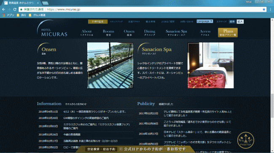The image size is (274, 153).
Task: Click the Hotel Micuras logo
Action: (x=52, y=29)
